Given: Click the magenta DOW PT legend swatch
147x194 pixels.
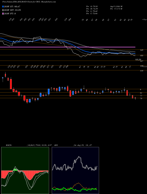Looking at the screenshot, I should point(3,14).
